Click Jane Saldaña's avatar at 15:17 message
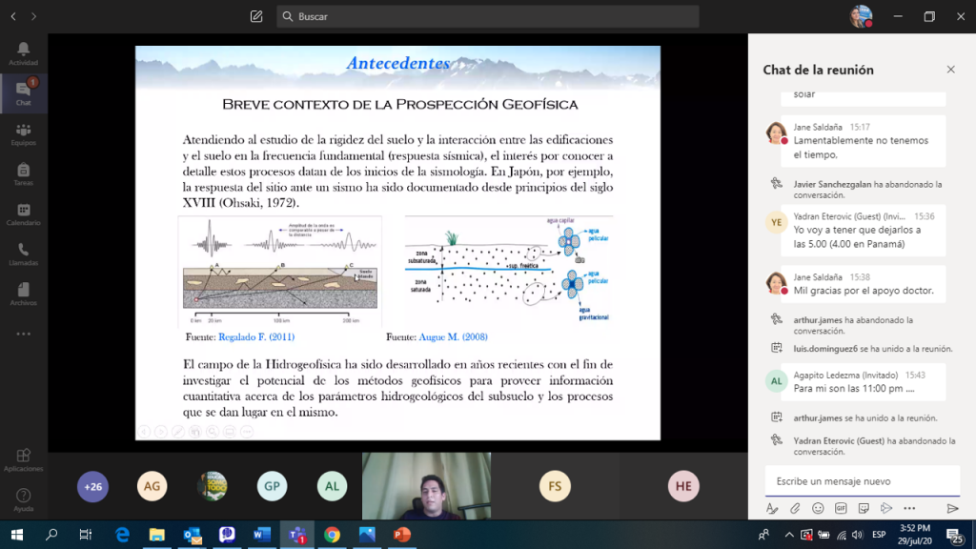976x549 pixels. tap(776, 132)
